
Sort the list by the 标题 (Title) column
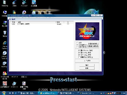pos(37,22)
